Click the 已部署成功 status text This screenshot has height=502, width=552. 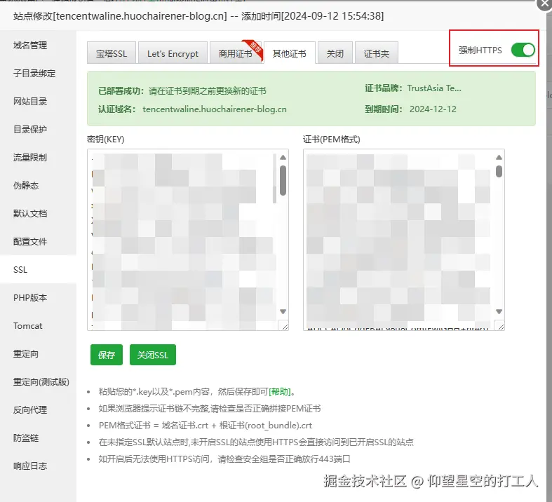[121, 91]
